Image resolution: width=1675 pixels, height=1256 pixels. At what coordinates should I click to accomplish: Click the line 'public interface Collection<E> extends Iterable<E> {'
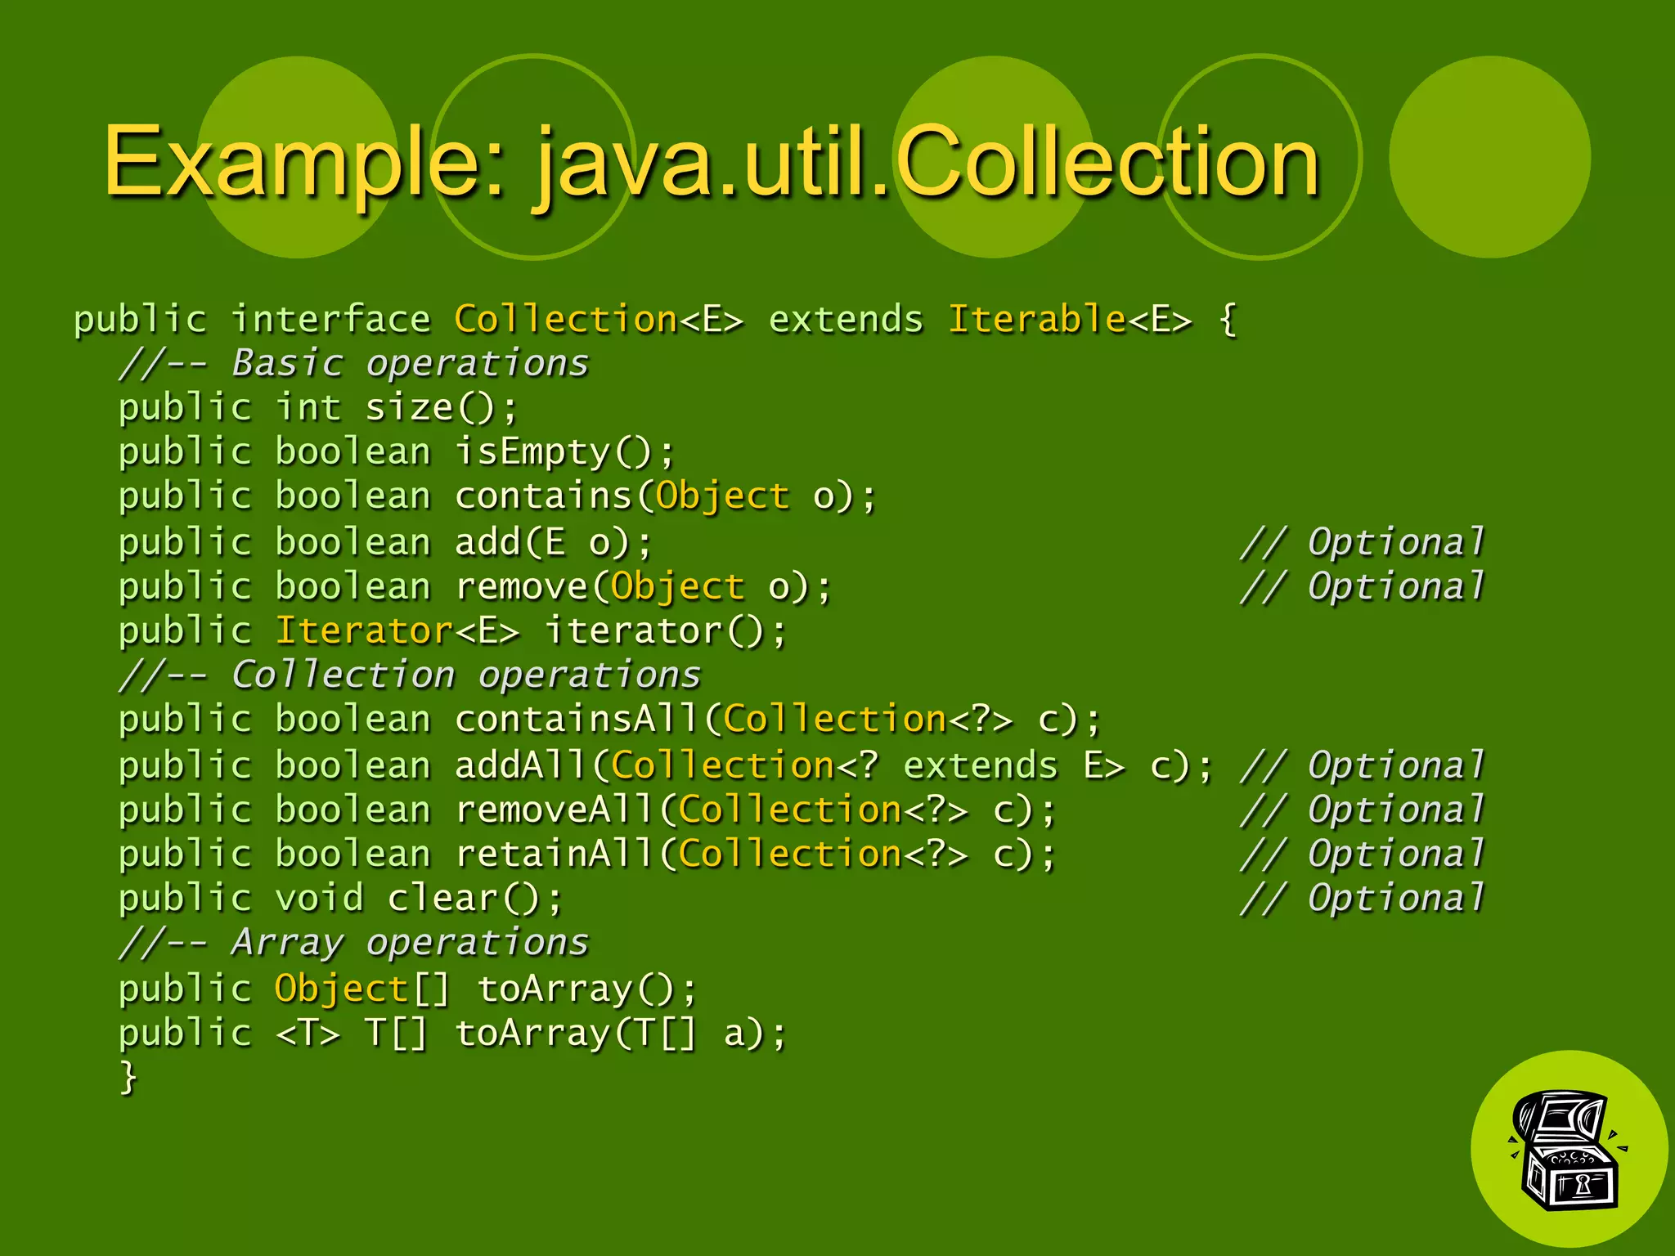pyautogui.click(x=655, y=319)
